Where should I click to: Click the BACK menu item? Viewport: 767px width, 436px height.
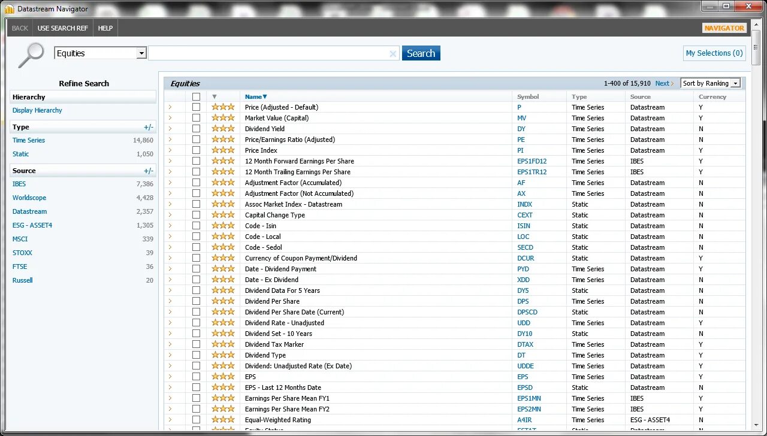(x=20, y=28)
